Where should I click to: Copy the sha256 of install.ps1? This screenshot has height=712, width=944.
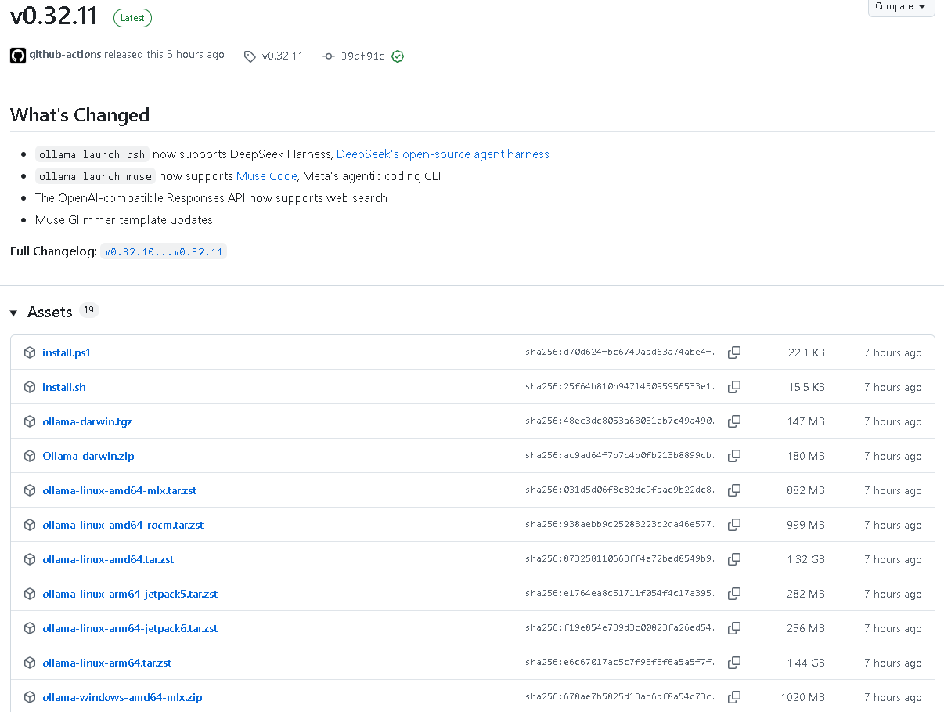pos(734,352)
